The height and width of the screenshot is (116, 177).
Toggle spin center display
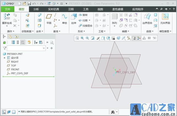[x=139, y=38]
